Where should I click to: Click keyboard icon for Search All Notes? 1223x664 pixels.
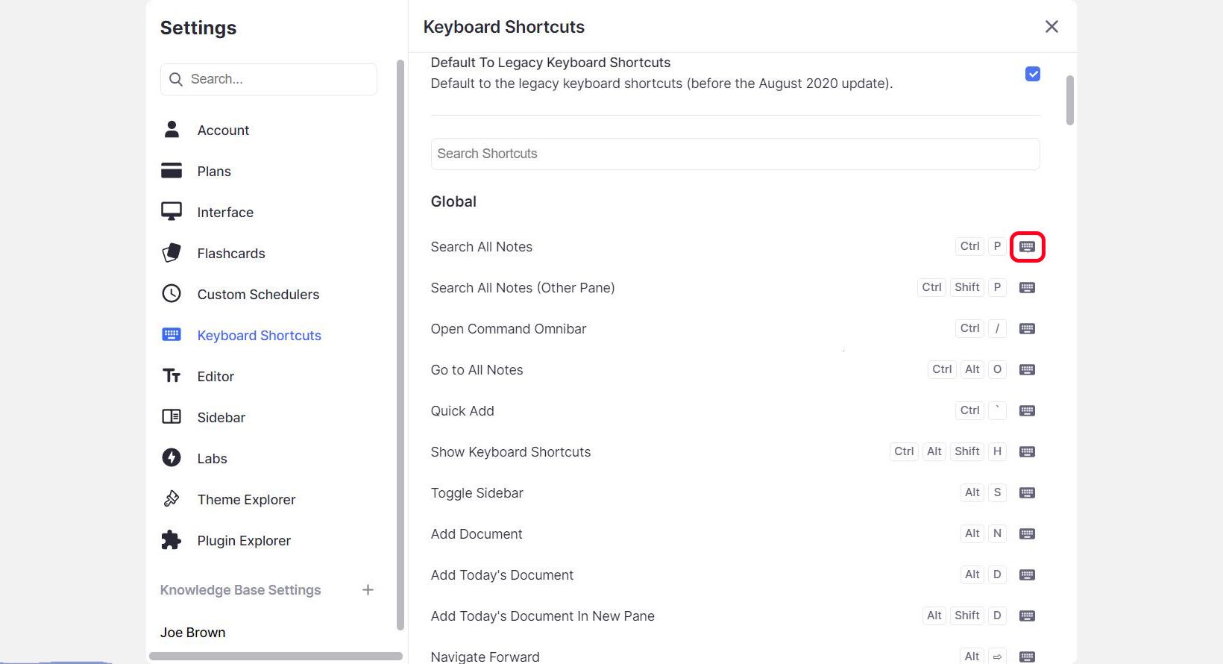coord(1027,246)
